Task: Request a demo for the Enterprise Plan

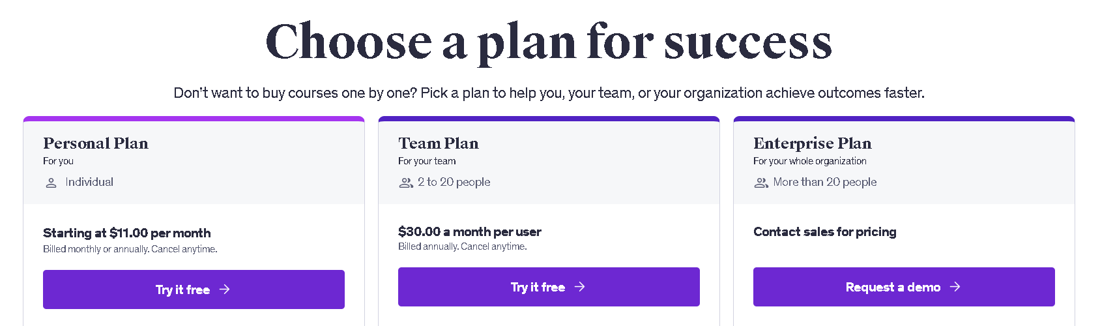Action: pos(904,287)
